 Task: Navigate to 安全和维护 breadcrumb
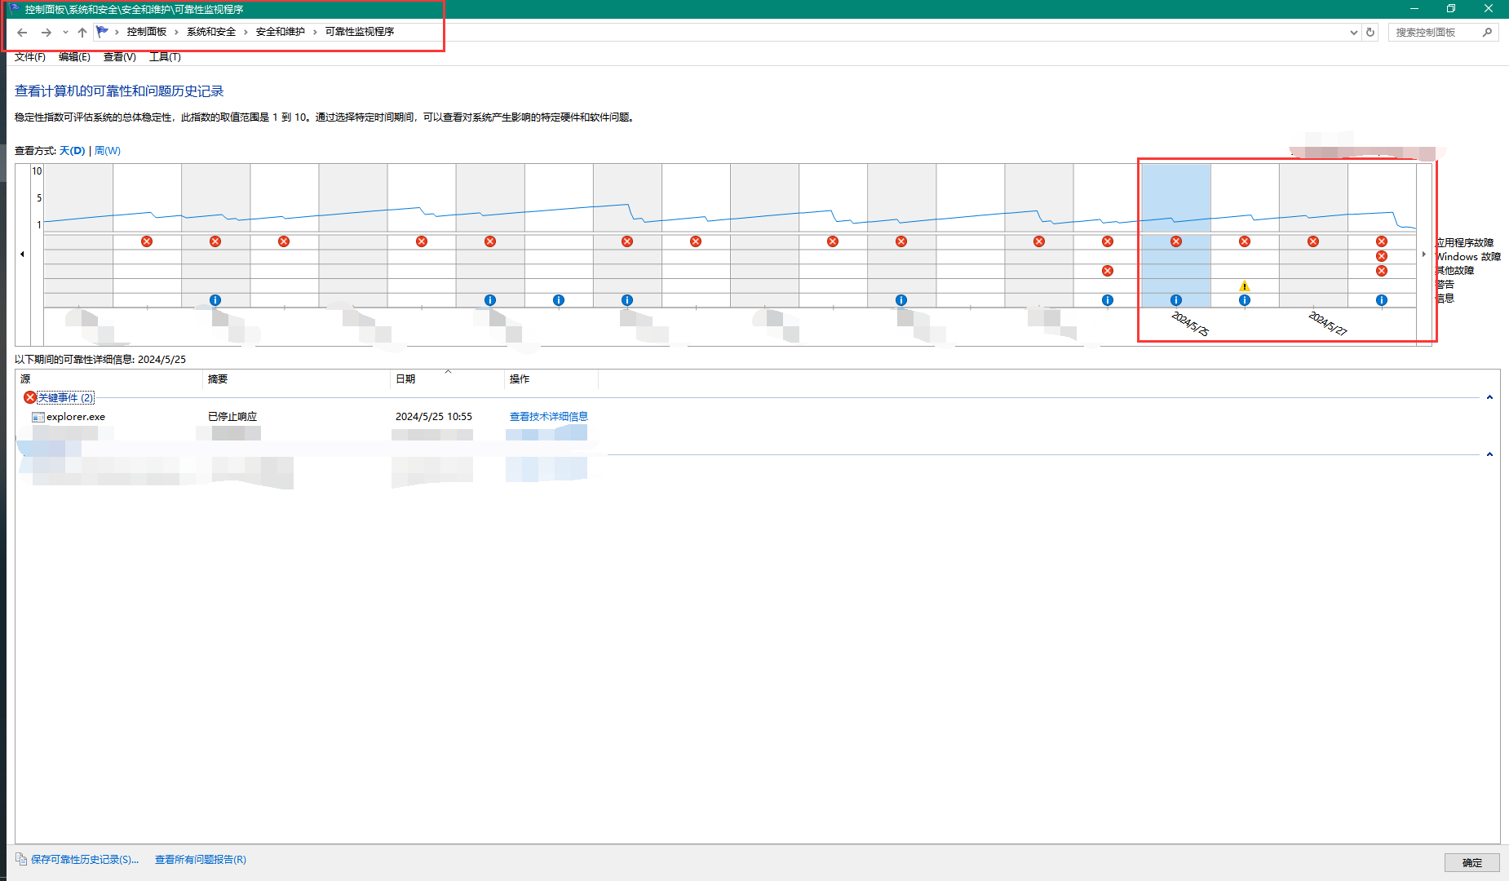pyautogui.click(x=281, y=32)
